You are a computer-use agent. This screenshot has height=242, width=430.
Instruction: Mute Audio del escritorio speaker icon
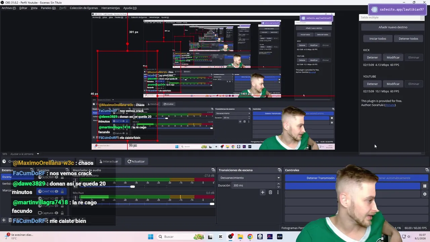pyautogui.click(x=75, y=186)
